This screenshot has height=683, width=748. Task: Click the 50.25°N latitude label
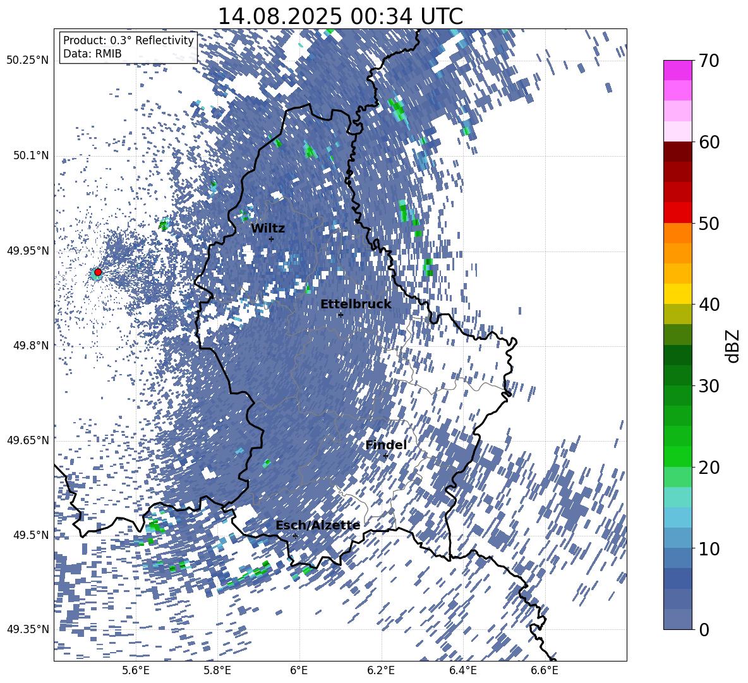[x=28, y=61]
